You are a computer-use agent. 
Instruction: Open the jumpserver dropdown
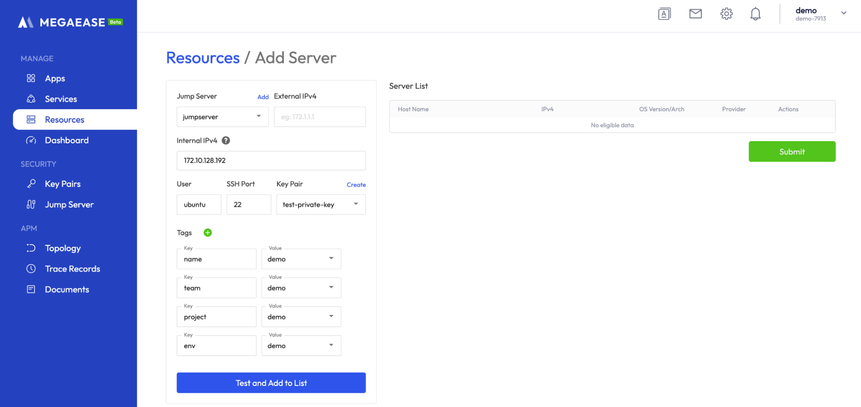coord(258,117)
